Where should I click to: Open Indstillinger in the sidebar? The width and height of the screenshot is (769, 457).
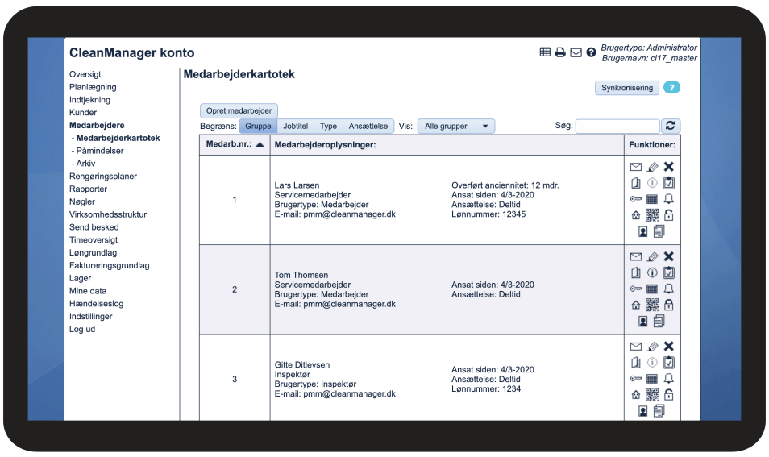click(x=91, y=316)
